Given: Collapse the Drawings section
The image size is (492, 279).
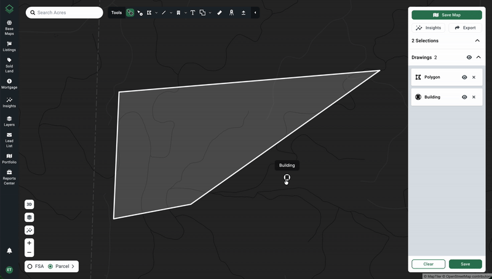Looking at the screenshot, I should (478, 57).
